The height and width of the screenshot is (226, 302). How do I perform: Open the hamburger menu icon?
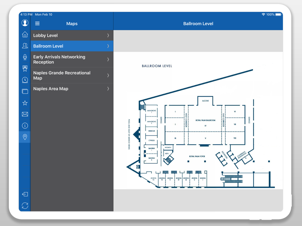click(37, 24)
